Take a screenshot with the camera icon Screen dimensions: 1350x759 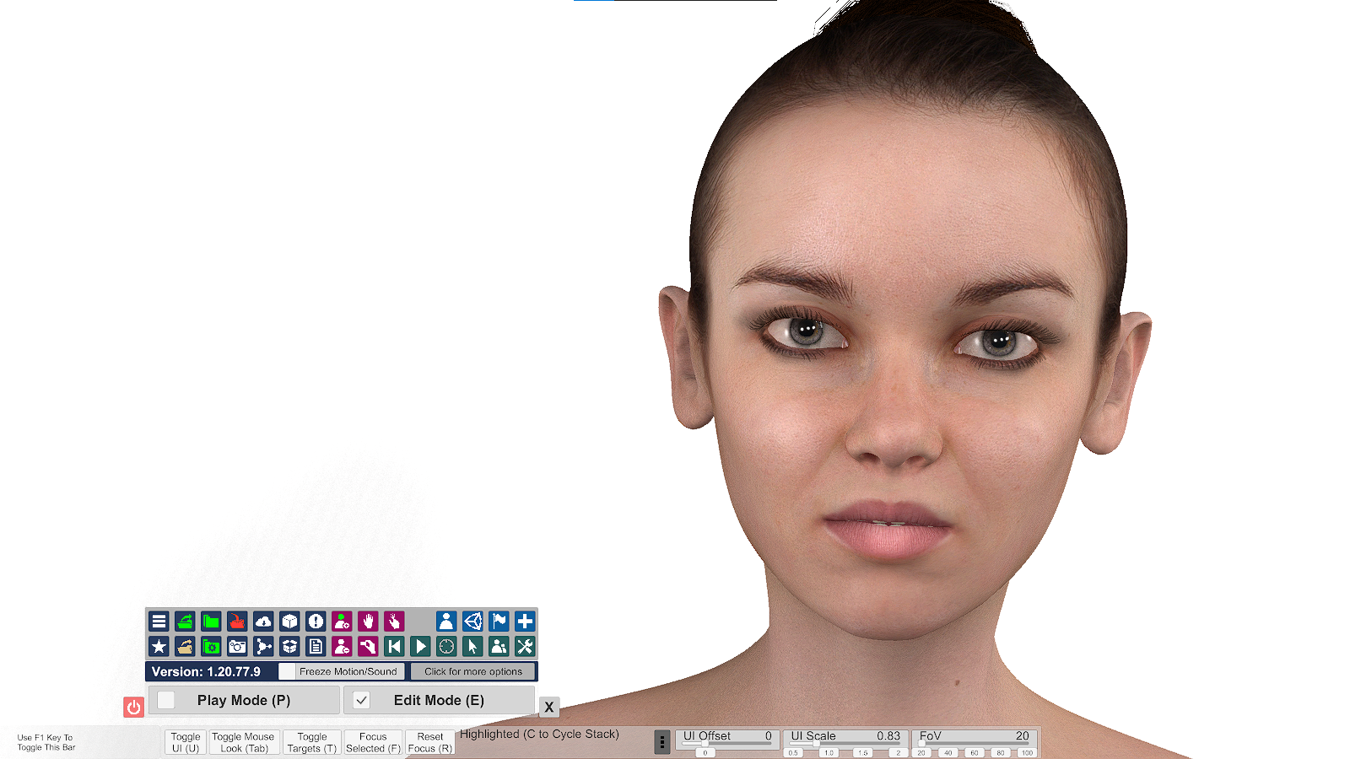(x=237, y=647)
